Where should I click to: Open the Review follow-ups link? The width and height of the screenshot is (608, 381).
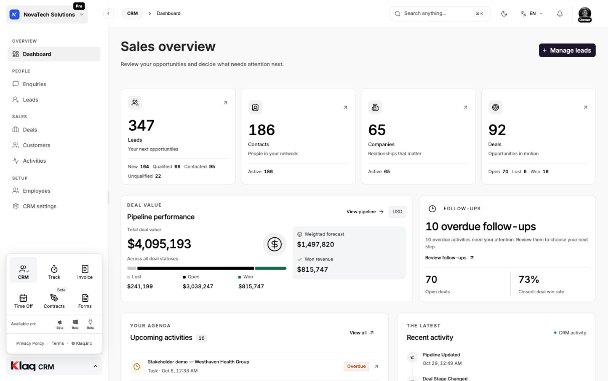tap(450, 258)
